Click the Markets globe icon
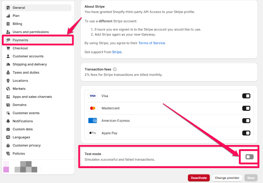The height and width of the screenshot is (183, 263). click(8, 89)
